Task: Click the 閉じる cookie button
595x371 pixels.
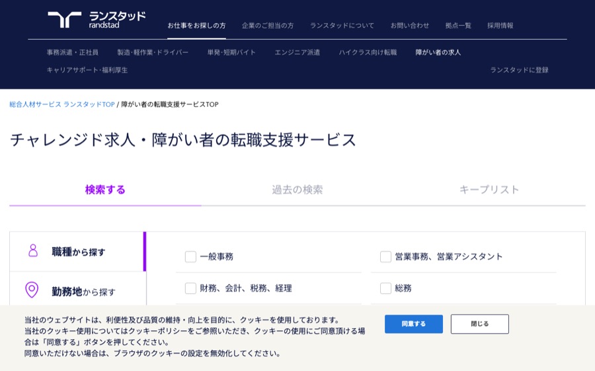Action: pos(480,324)
